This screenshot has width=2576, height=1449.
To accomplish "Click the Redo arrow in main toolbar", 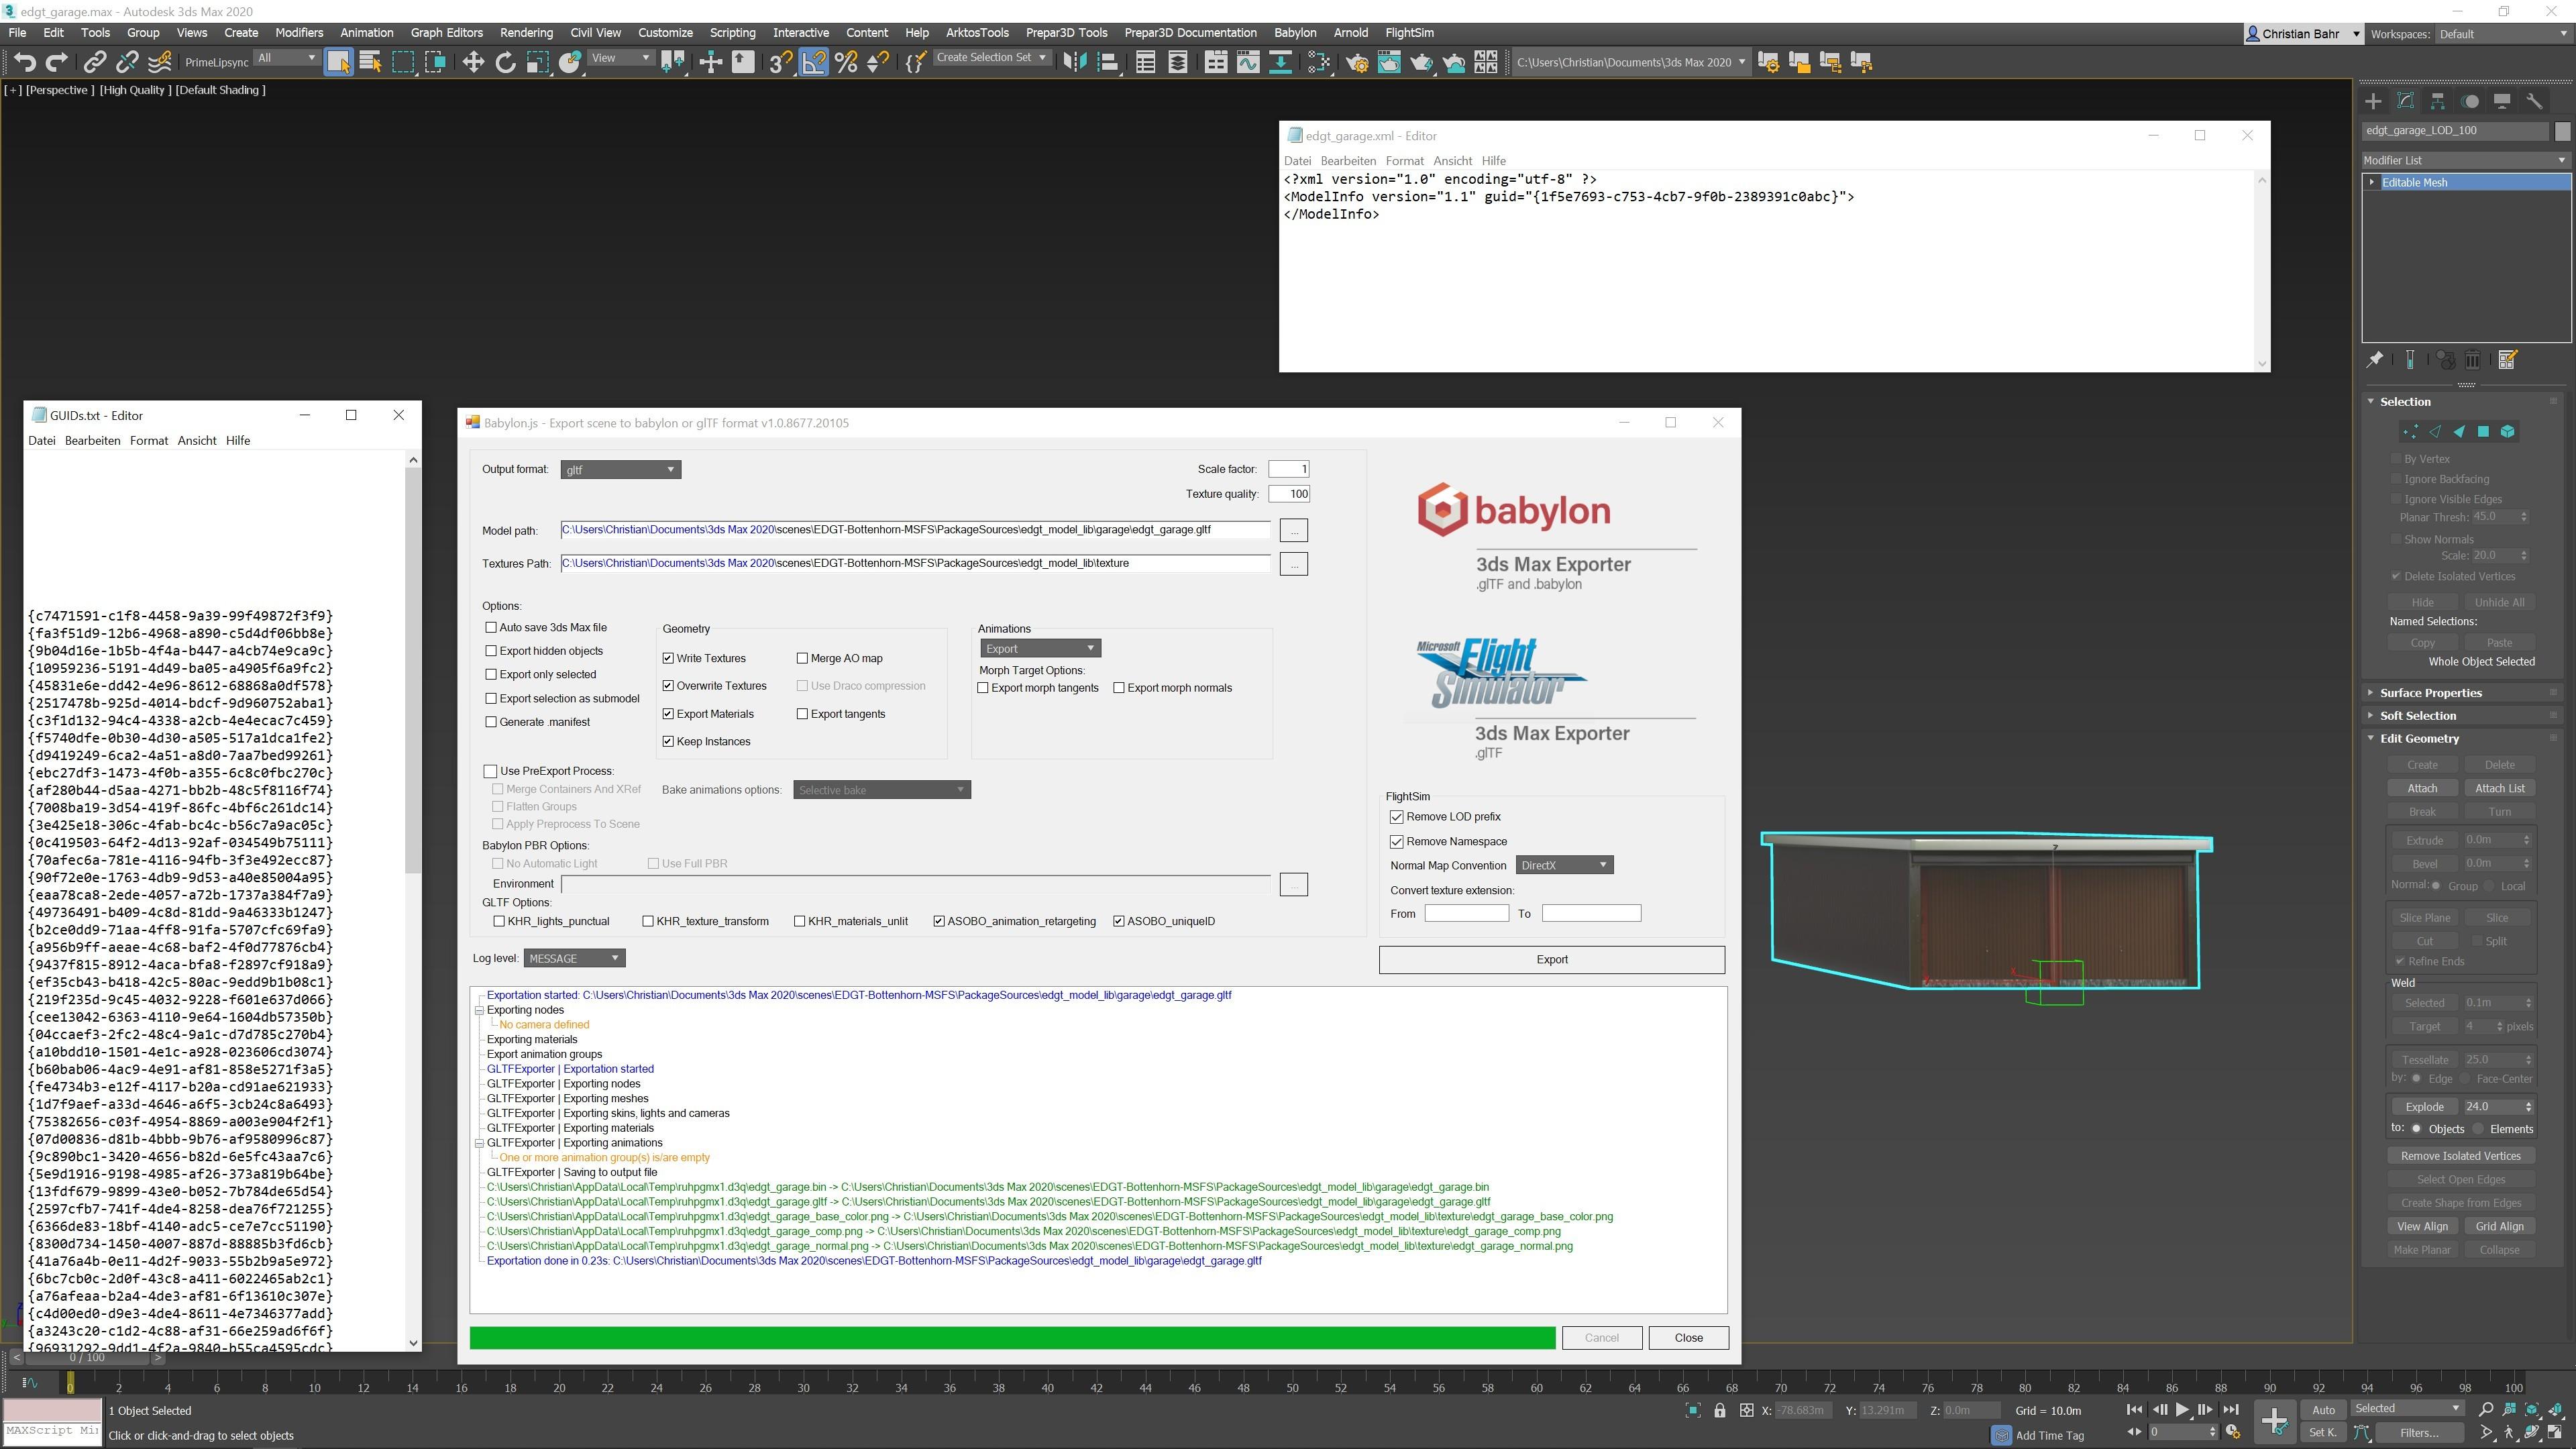I will (57, 62).
